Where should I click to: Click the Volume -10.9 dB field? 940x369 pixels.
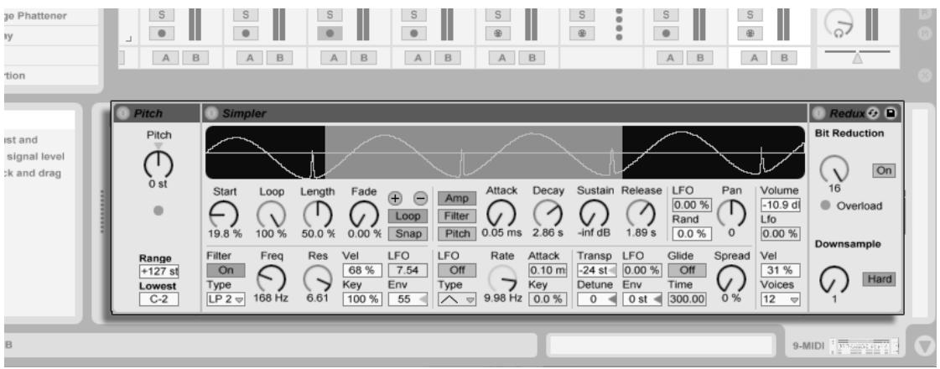780,205
